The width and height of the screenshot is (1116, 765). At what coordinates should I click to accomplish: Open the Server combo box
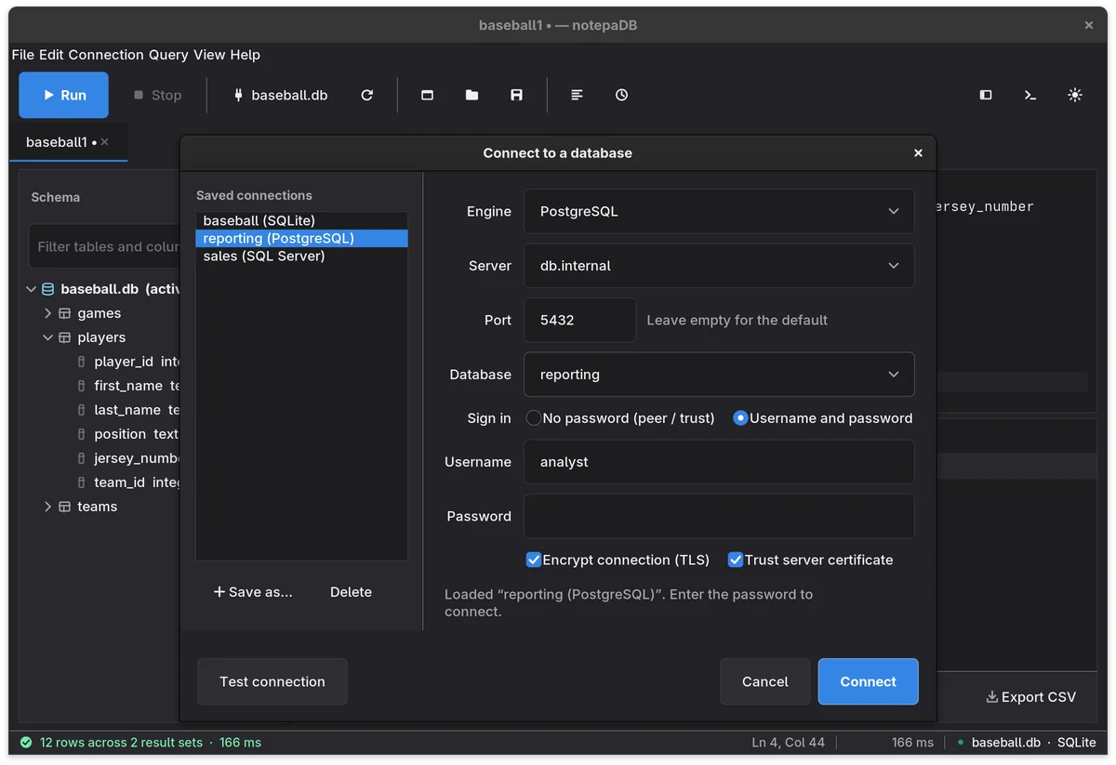(x=719, y=266)
